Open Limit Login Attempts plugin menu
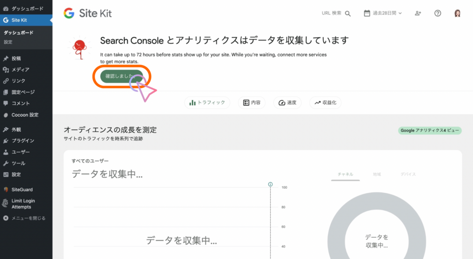 coord(23,204)
